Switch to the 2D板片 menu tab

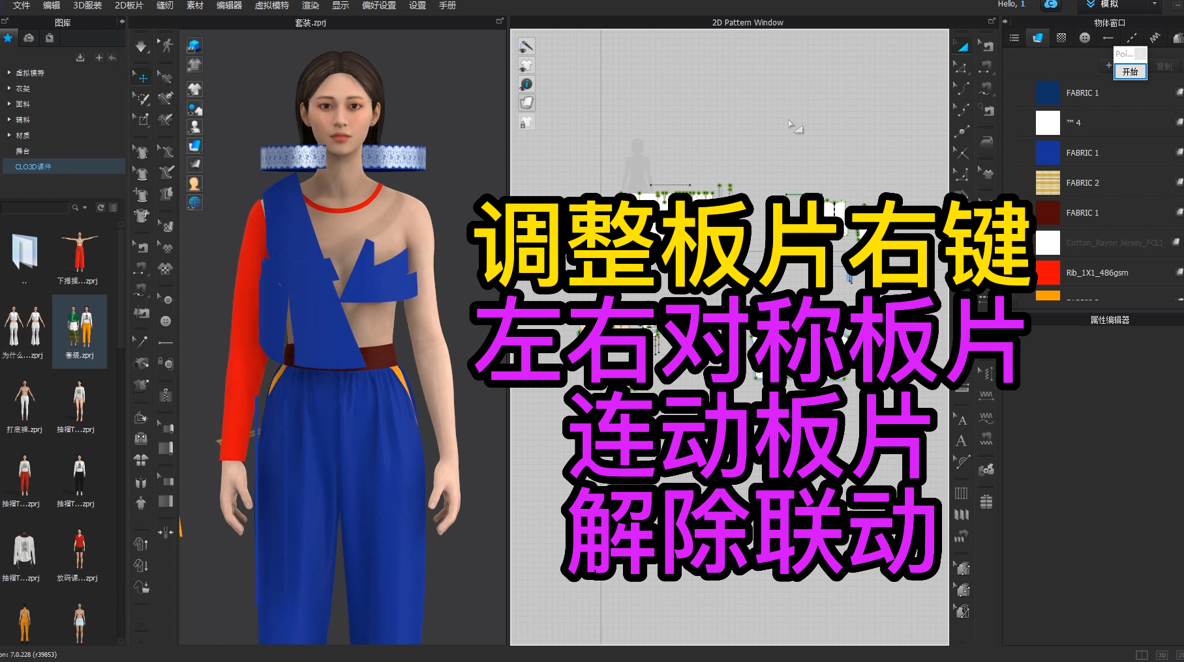[x=128, y=7]
